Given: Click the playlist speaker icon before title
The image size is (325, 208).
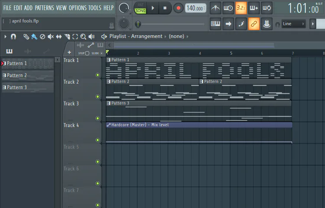Looking at the screenshot, I should [104, 37].
